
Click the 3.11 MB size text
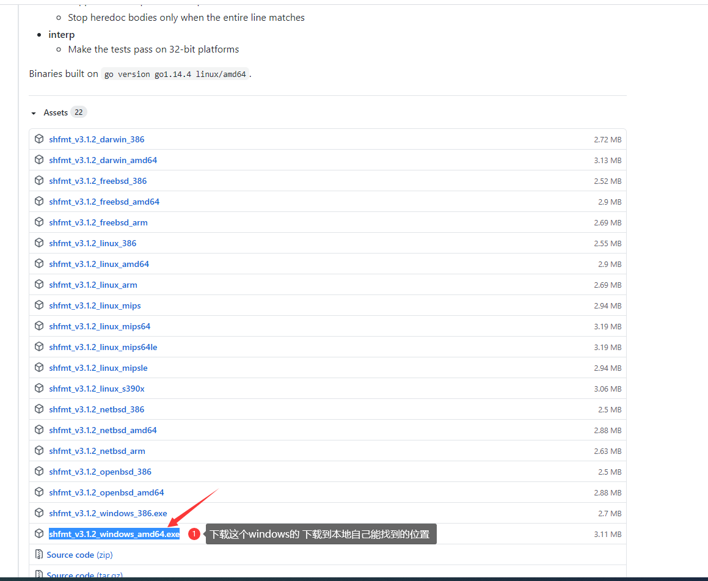pos(608,535)
